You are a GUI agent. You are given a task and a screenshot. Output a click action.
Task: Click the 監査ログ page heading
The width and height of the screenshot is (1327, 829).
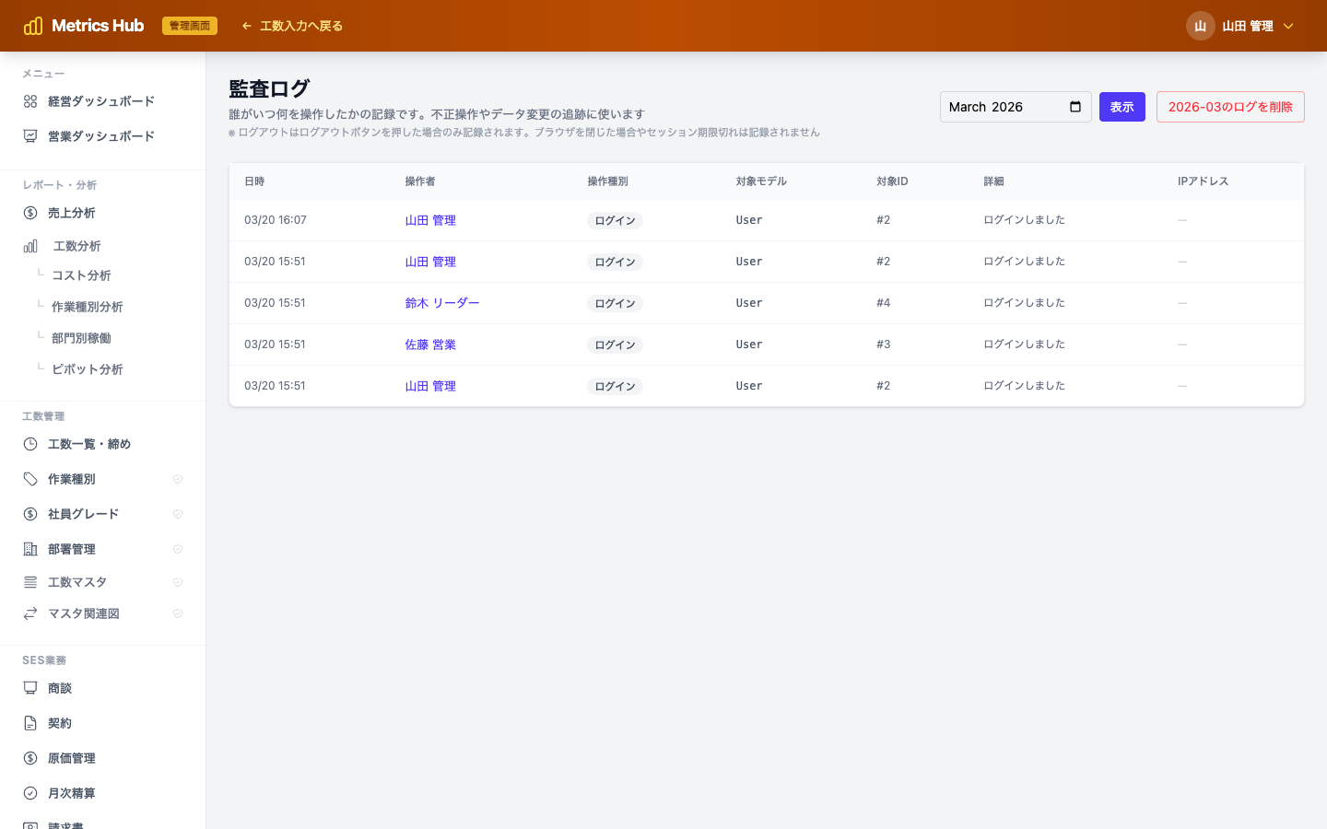[269, 89]
